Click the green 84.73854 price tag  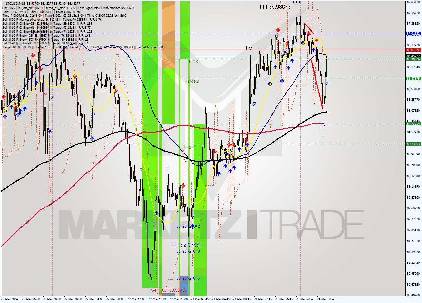[413, 124]
